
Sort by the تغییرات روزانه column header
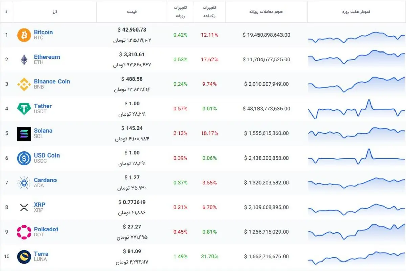pos(181,12)
